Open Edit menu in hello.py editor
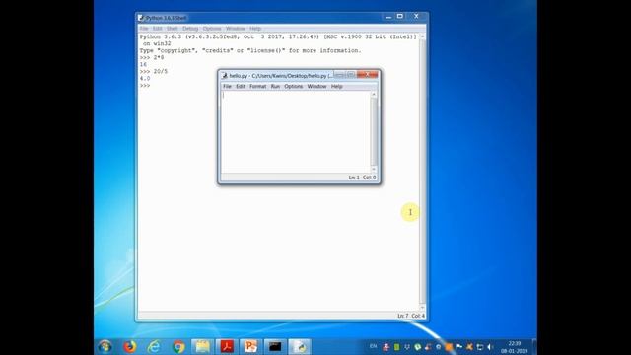Image resolution: width=631 pixels, height=355 pixels. click(x=241, y=86)
